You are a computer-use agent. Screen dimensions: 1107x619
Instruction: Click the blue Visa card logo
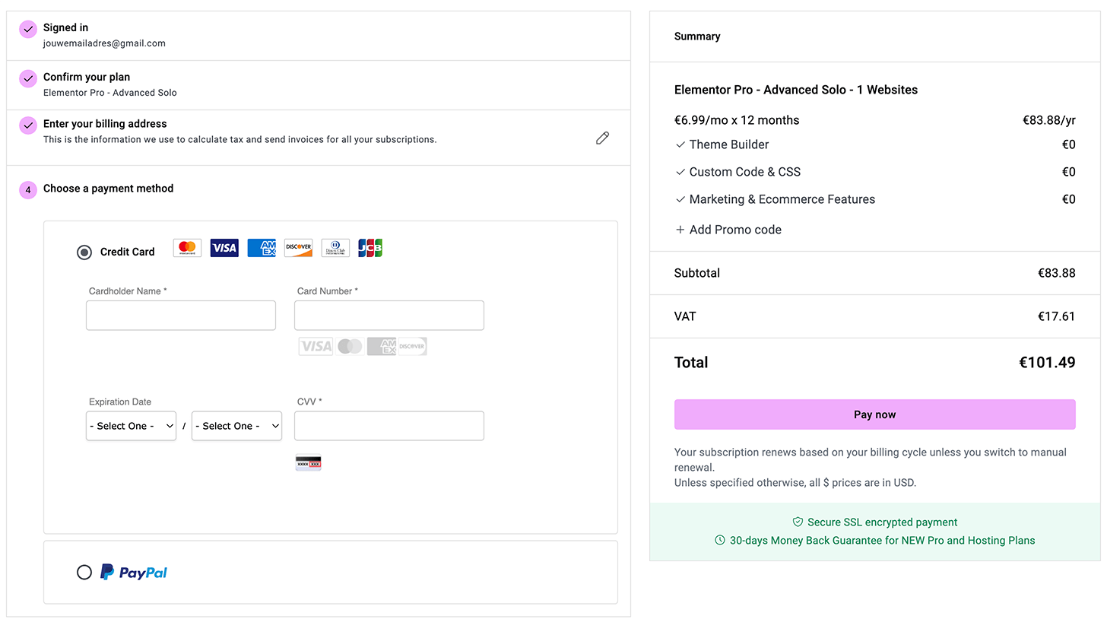(x=224, y=248)
